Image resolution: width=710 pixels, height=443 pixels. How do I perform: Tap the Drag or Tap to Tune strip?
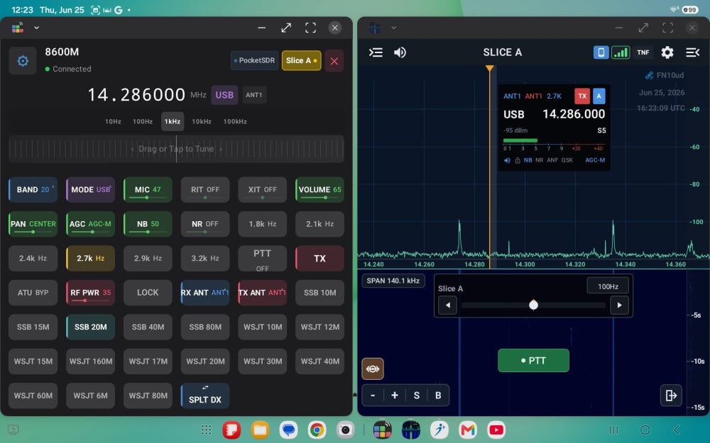click(x=176, y=149)
